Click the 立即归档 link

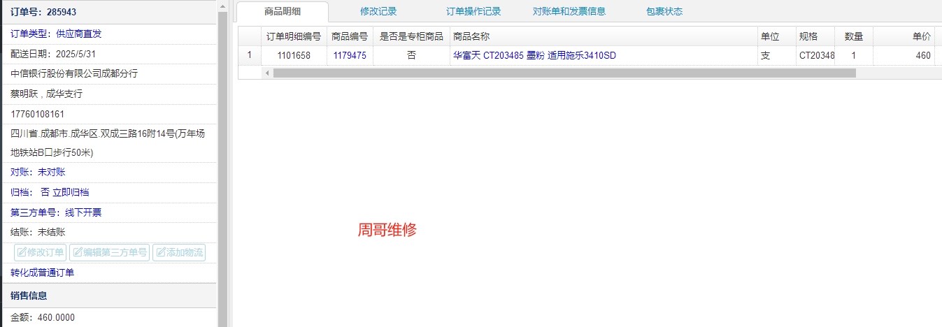coord(71,192)
